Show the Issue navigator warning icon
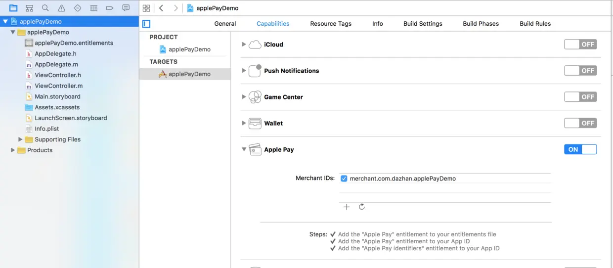Image resolution: width=613 pixels, height=268 pixels. (61, 8)
